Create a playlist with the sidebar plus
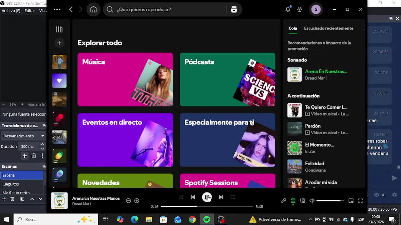 click(x=59, y=43)
